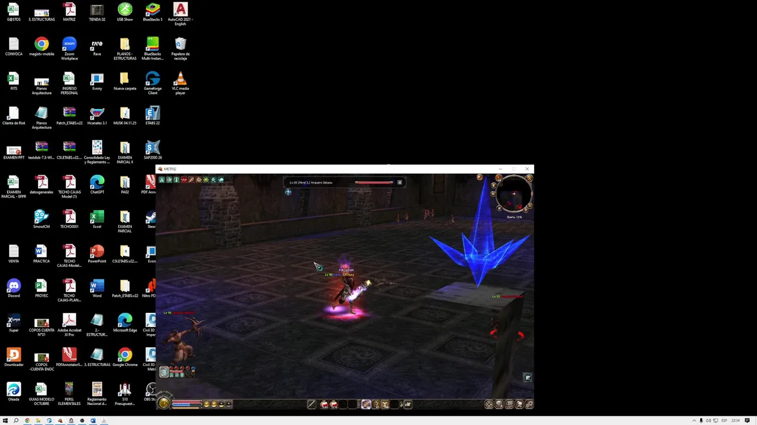The width and height of the screenshot is (757, 425).
Task: Toggle the camera icon beside the quickbar
Action: click(x=407, y=404)
